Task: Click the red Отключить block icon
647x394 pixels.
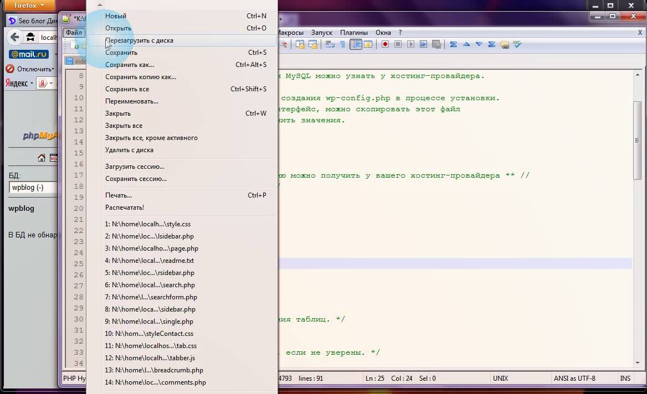Action: click(10, 69)
